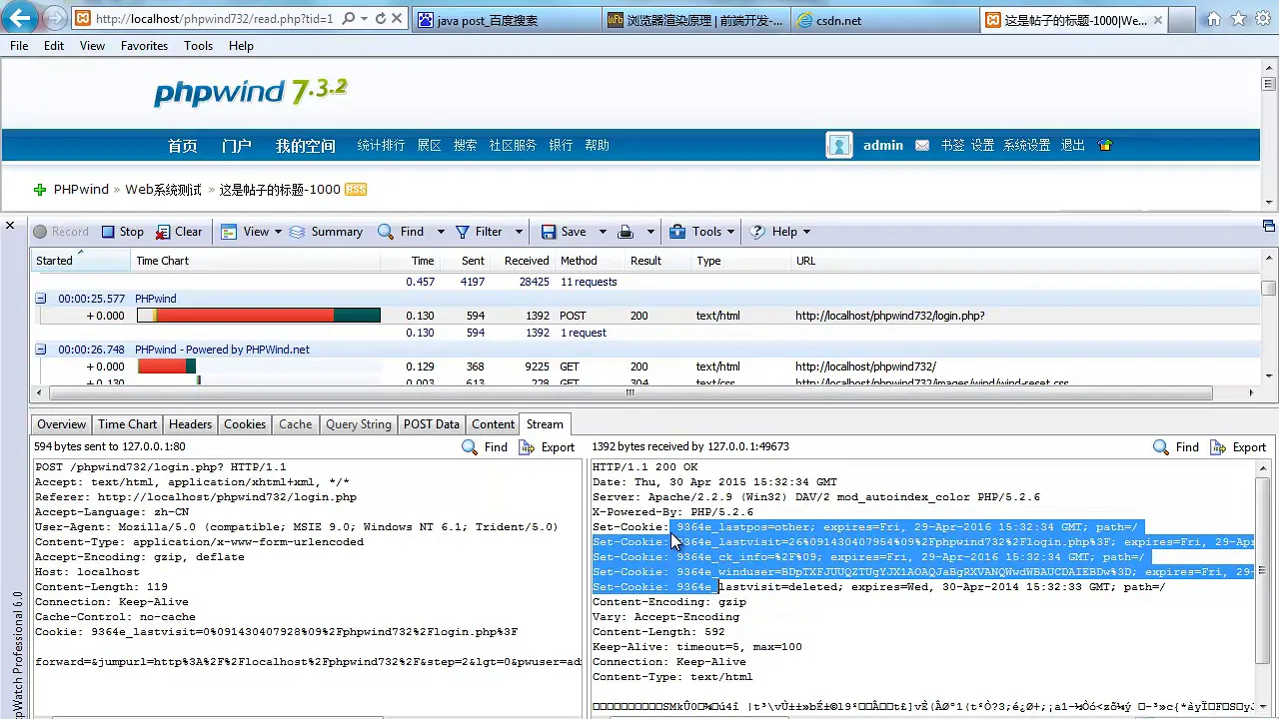The height and width of the screenshot is (719, 1279).
Task: Open the Find dropdown arrow
Action: pos(440,232)
